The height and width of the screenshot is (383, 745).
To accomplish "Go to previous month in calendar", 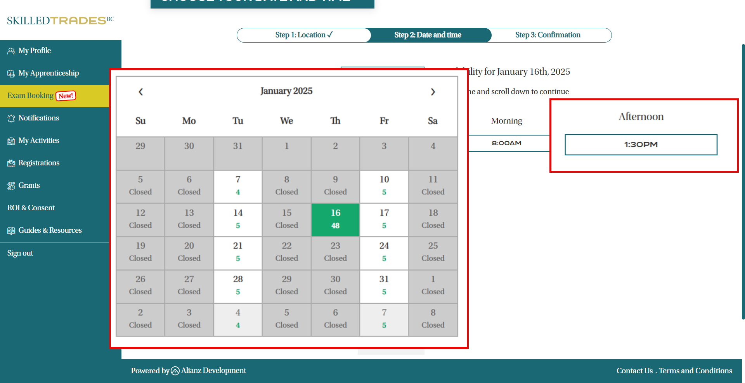I will (141, 92).
